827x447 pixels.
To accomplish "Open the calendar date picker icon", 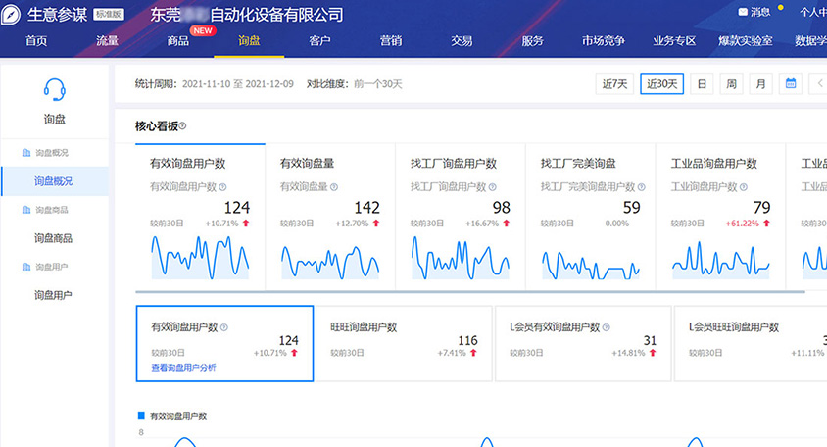I will click(x=790, y=83).
